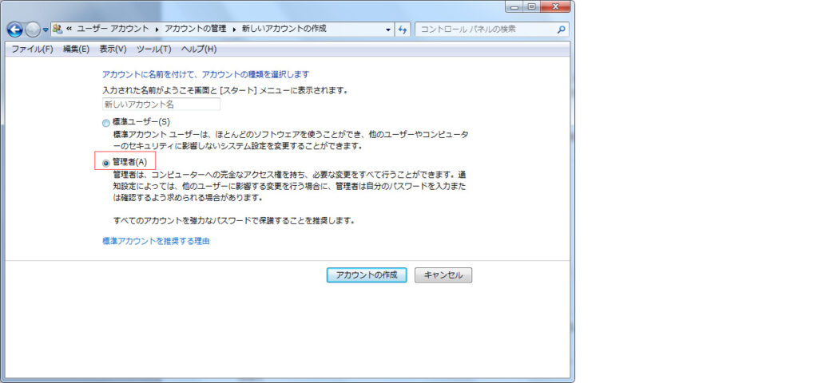Image resolution: width=818 pixels, height=383 pixels.
Task: Click the maximize window button
Action: [x=530, y=6]
